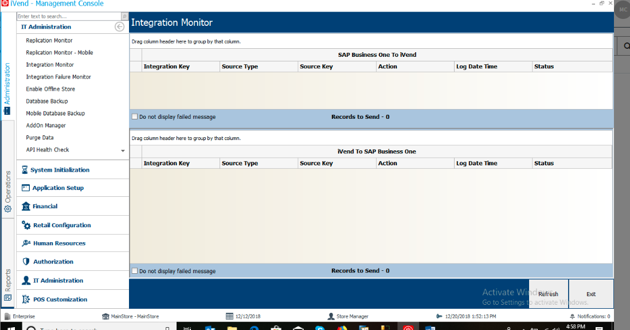
Task: Sort by Source Key in iVend To SAP grid
Action: [336, 163]
